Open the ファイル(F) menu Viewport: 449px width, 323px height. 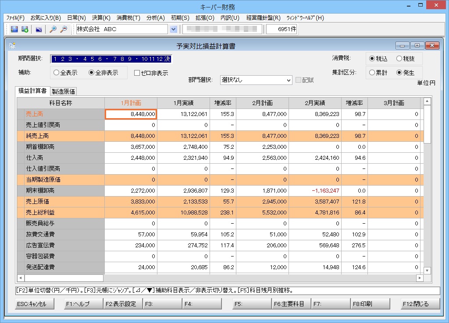pos(15,18)
